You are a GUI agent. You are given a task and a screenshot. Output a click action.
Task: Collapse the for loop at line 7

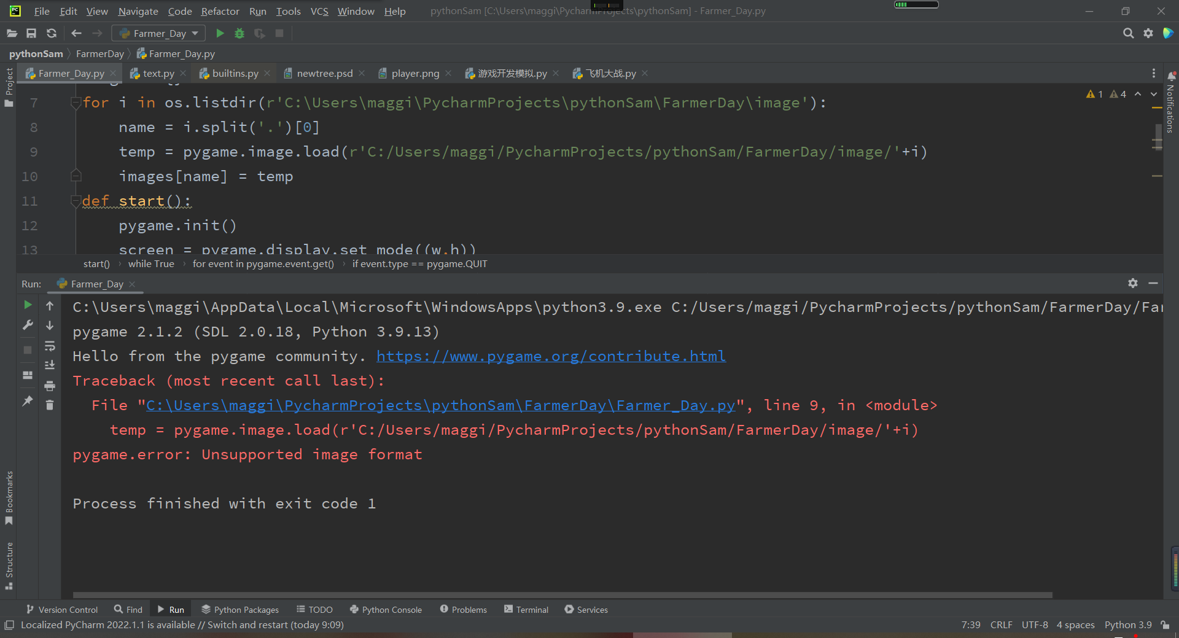click(76, 103)
